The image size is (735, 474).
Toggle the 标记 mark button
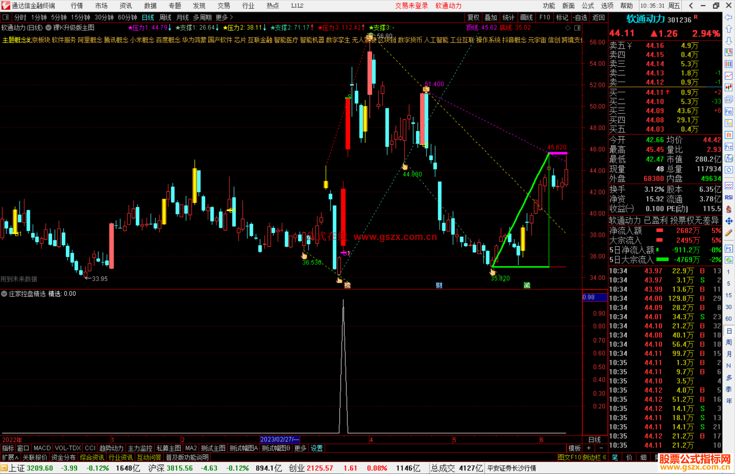[x=562, y=17]
